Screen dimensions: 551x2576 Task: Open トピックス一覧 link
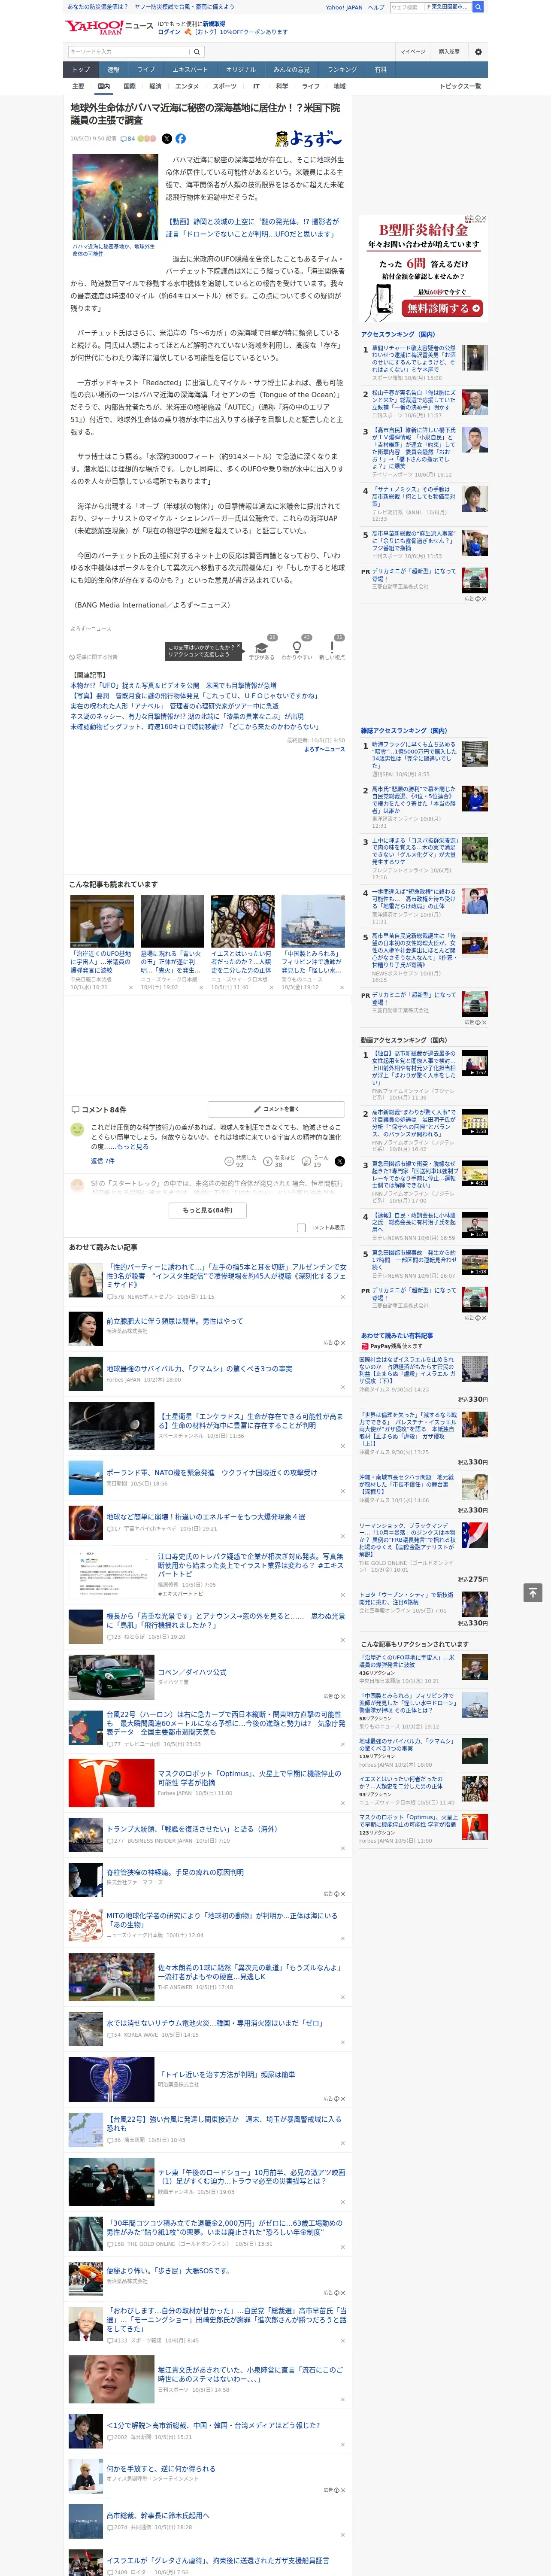point(460,86)
